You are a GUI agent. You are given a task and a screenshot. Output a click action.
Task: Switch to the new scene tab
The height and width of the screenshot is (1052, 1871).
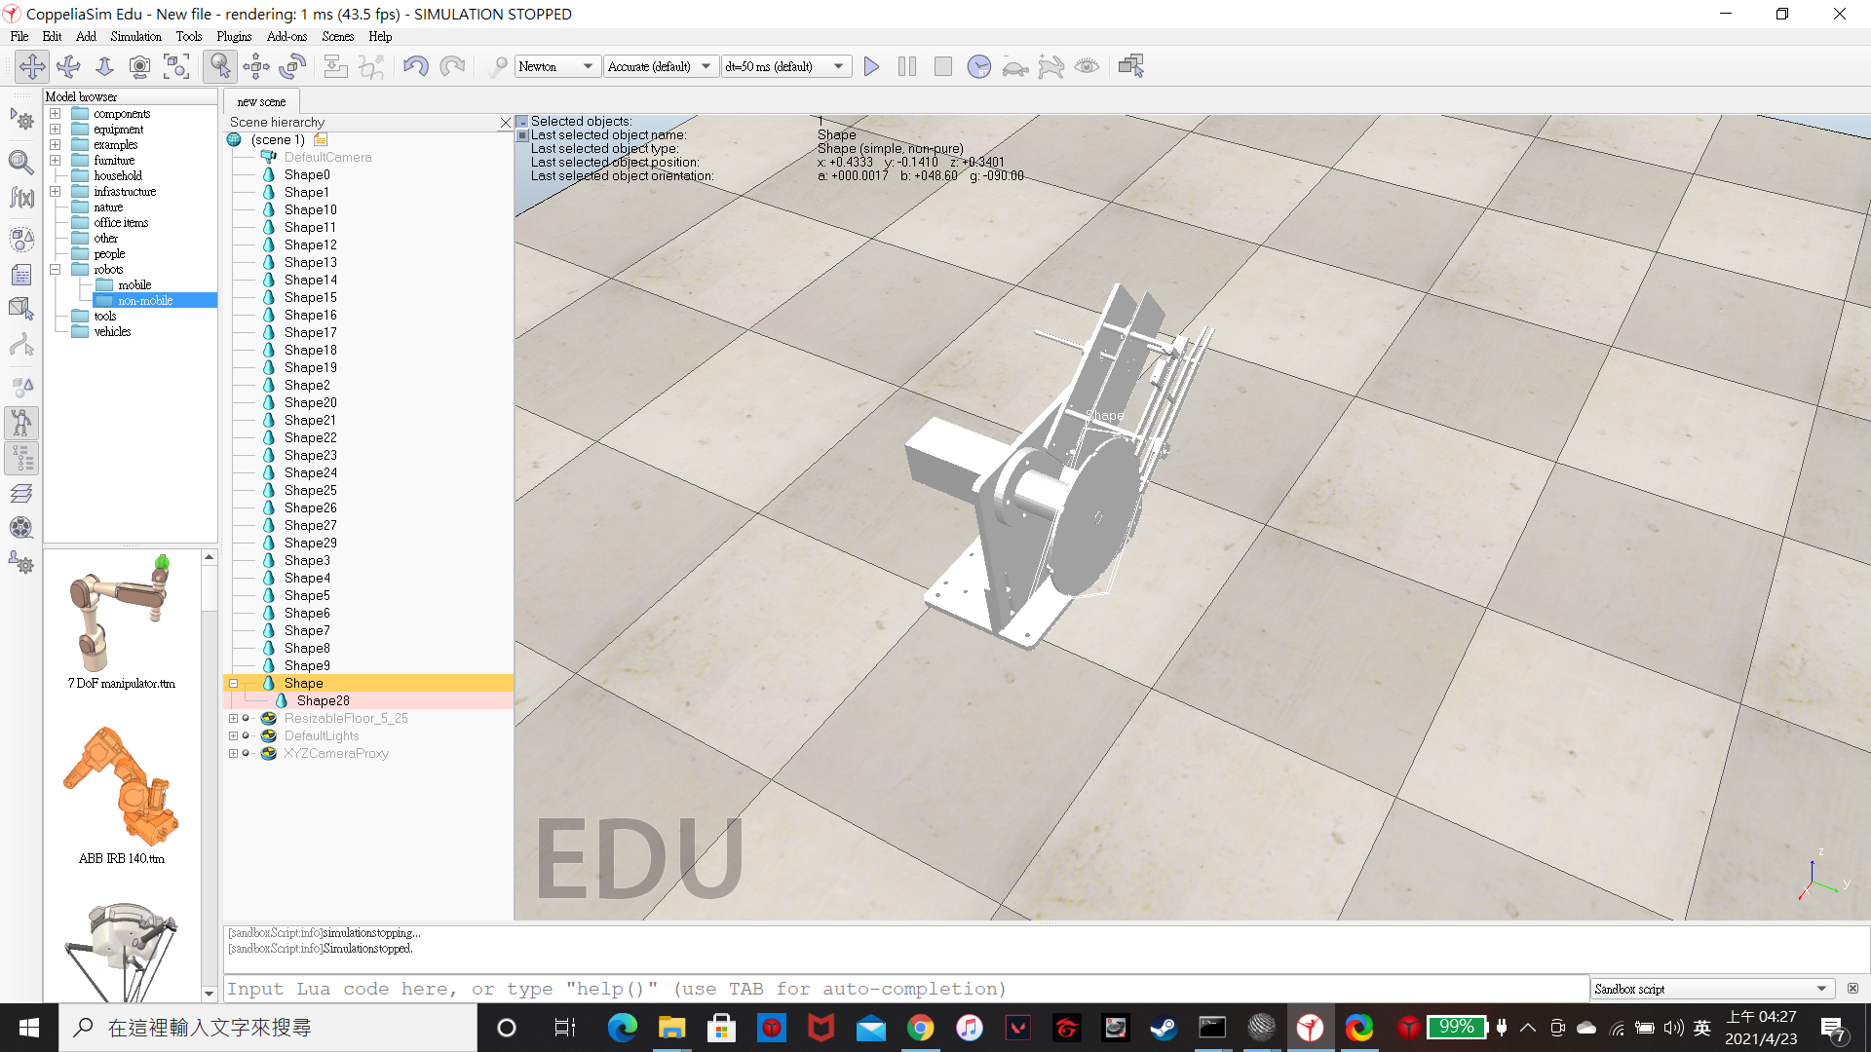tap(261, 101)
